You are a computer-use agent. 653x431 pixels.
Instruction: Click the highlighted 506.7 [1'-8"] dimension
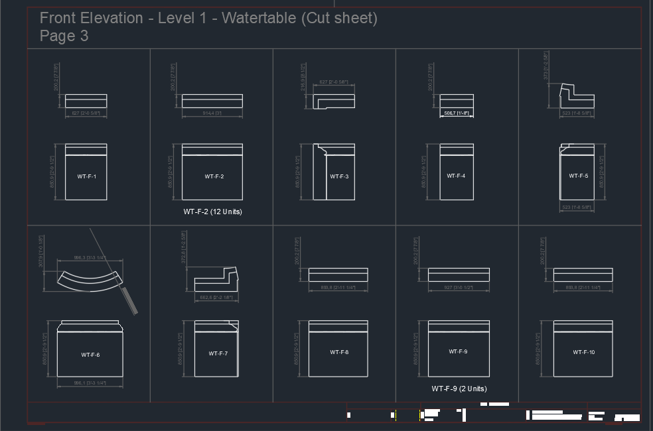[x=457, y=113]
